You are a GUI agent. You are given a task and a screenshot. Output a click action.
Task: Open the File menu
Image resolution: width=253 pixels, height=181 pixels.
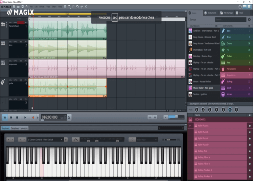pyautogui.click(x=31, y=7)
